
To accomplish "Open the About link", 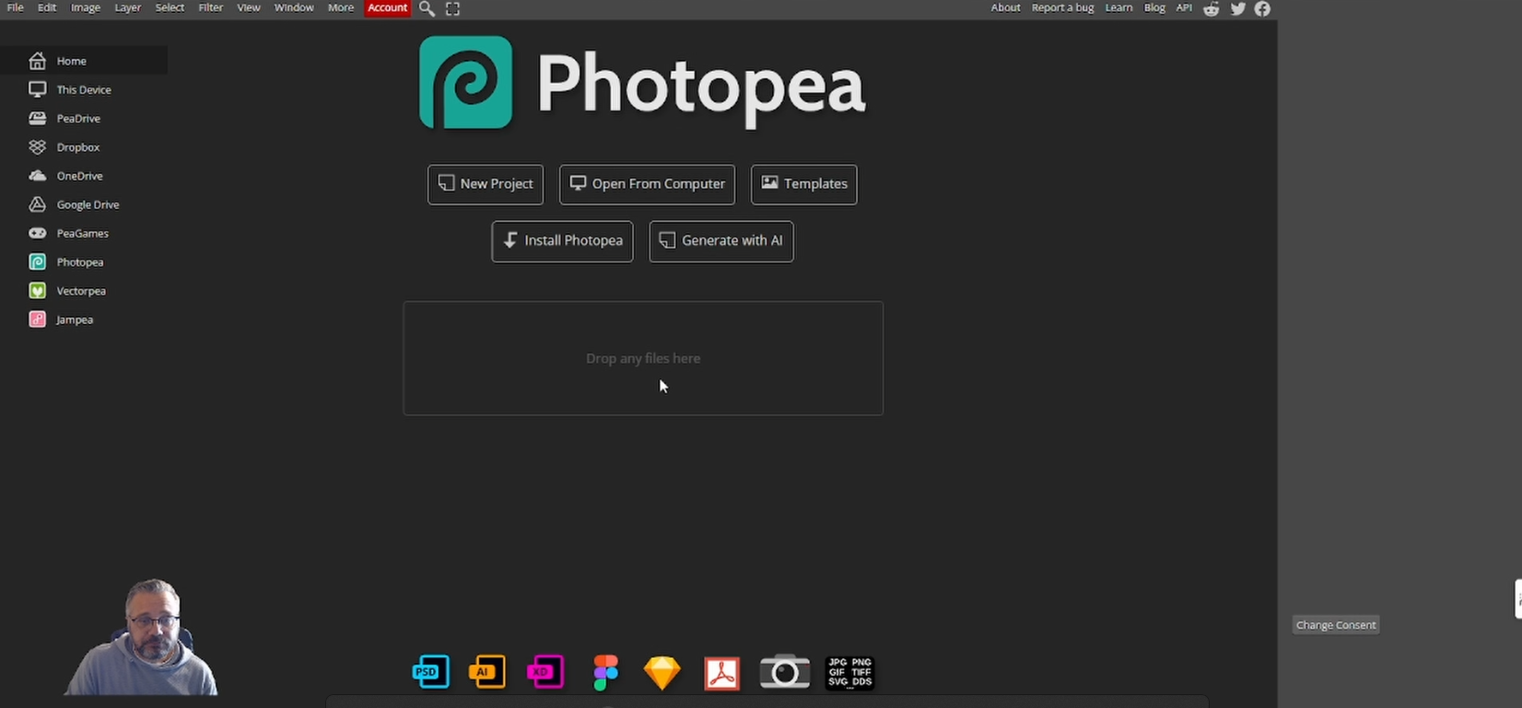I will pyautogui.click(x=1005, y=7).
